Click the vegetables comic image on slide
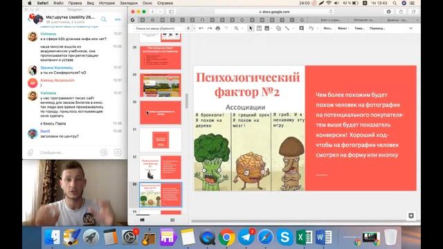The width and height of the screenshot is (443, 249). click(x=249, y=151)
